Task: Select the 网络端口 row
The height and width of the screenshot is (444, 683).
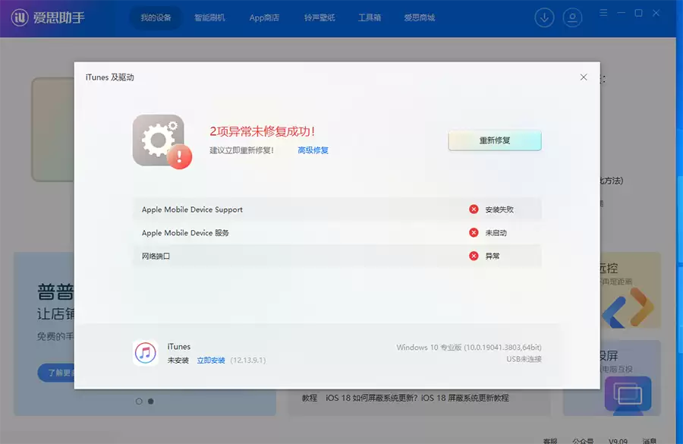Action: click(337, 256)
